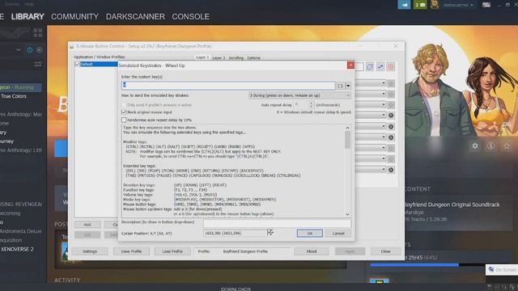The image size is (518, 291).
Task: Click the Close button in X-Mouse window
Action: click(x=385, y=251)
